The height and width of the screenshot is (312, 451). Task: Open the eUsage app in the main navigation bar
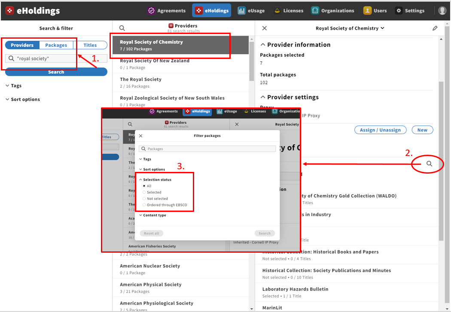tap(251, 11)
